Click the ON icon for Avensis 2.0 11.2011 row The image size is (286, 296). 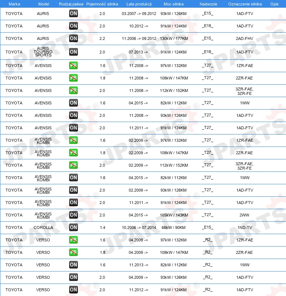(x=74, y=128)
